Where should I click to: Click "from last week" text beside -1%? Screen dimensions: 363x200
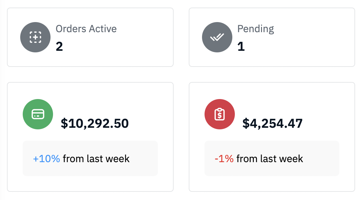(270, 159)
